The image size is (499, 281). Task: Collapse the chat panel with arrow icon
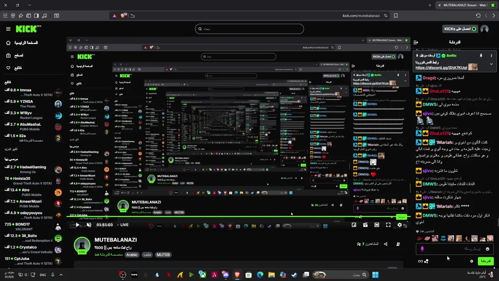click(416, 42)
